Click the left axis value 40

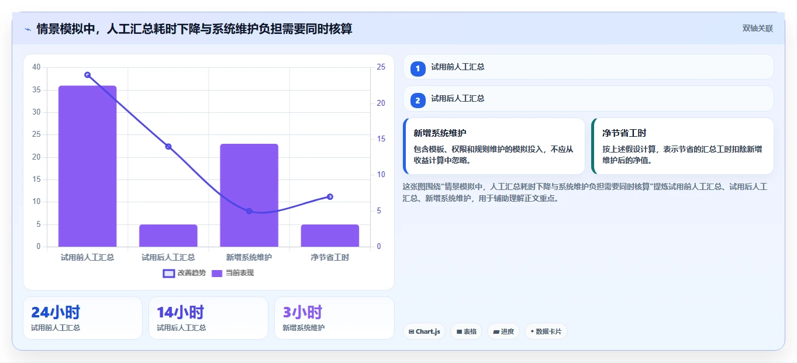(36, 67)
